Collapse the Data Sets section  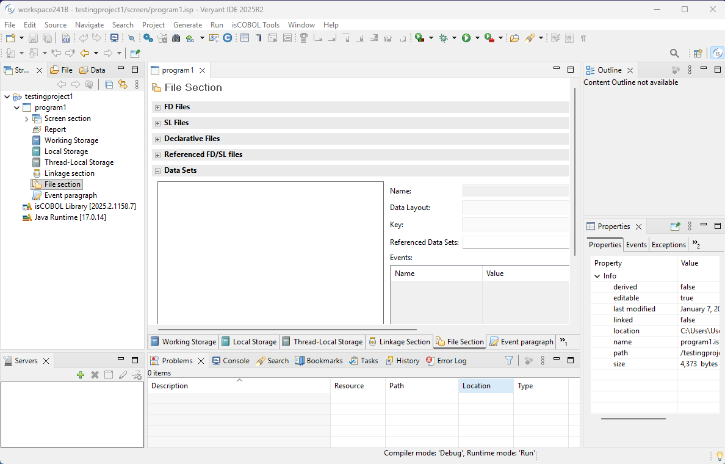point(157,171)
